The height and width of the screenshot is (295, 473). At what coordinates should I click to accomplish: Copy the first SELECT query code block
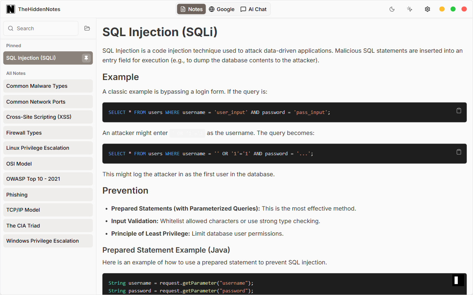point(459,111)
